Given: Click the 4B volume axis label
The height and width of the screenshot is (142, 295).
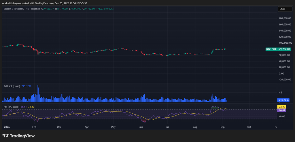Looking at the screenshot, I should click(281, 93).
